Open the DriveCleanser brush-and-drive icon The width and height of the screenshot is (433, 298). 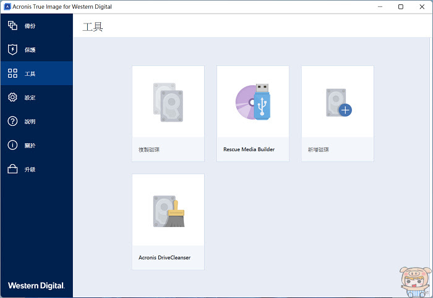coord(169,211)
